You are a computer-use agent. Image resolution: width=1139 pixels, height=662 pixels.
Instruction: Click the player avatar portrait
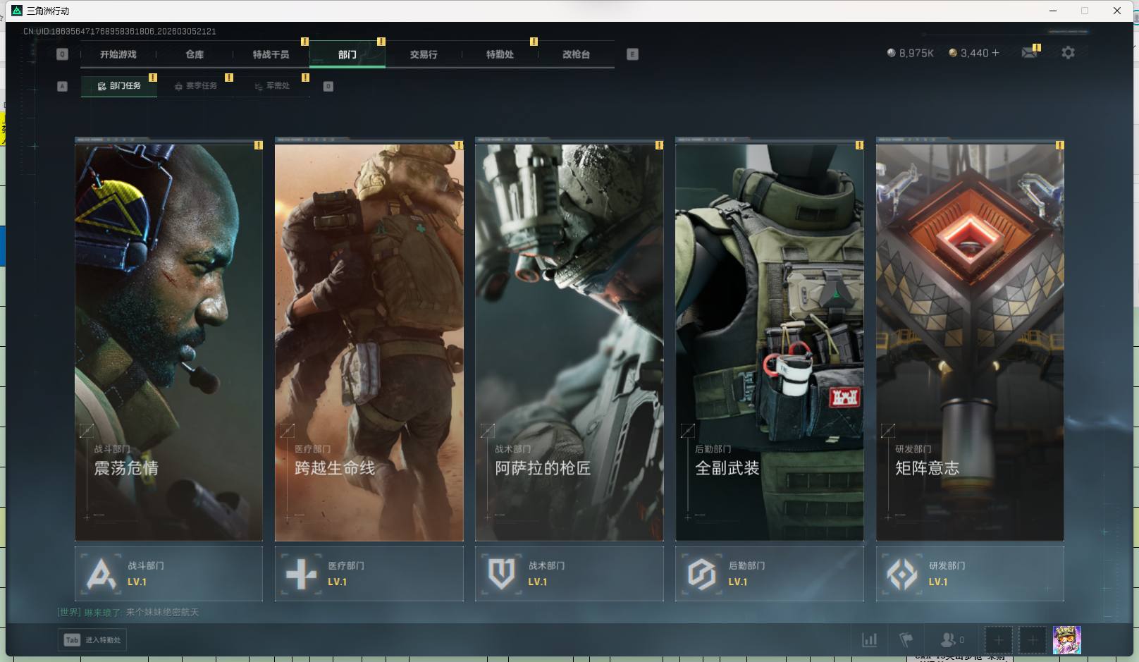click(1066, 640)
